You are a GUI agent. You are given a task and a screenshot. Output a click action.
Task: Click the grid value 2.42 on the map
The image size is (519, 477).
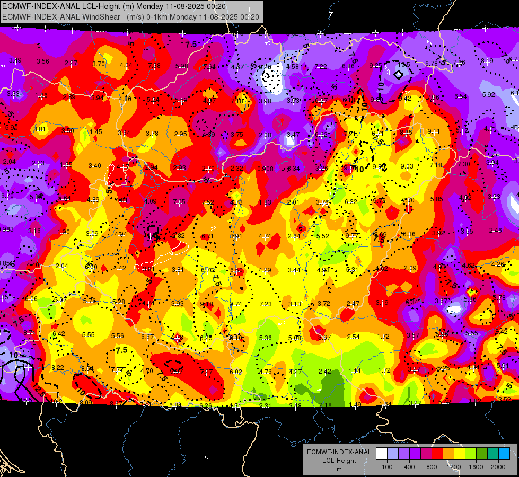(324, 372)
